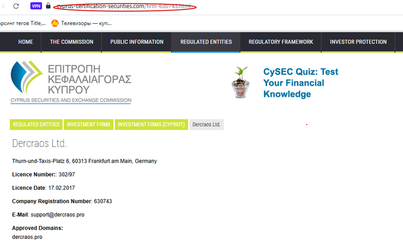Click the INVESTMENT FIRMS (CYPRIOT) breadcrumb
Viewport: 403px width, 246px height.
click(151, 124)
